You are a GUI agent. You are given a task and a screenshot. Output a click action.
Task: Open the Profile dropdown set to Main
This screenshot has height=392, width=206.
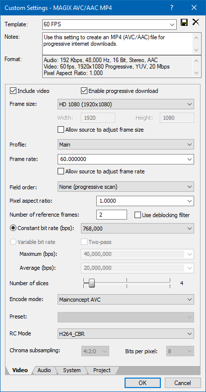pos(126,144)
